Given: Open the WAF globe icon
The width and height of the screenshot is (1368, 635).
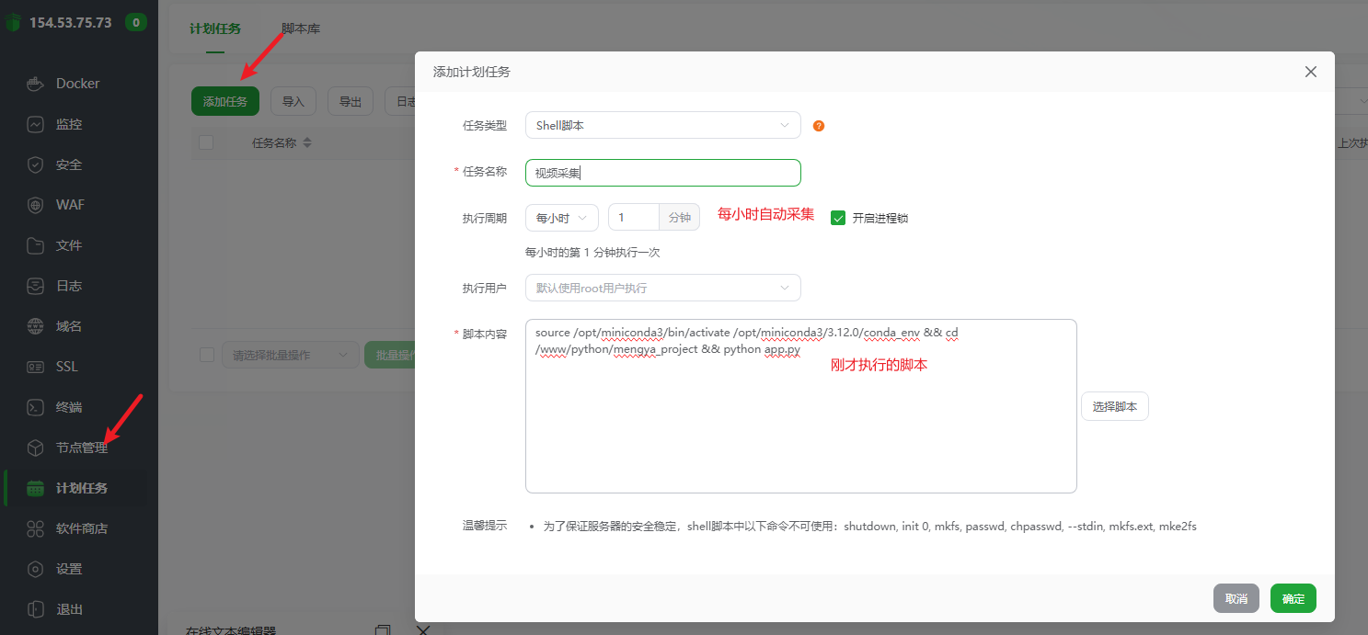Looking at the screenshot, I should 35,205.
